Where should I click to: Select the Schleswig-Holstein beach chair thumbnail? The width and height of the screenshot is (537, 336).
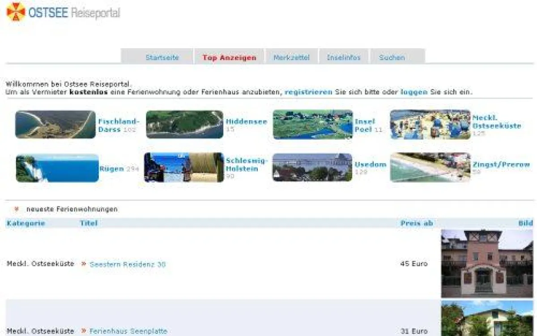click(x=183, y=168)
